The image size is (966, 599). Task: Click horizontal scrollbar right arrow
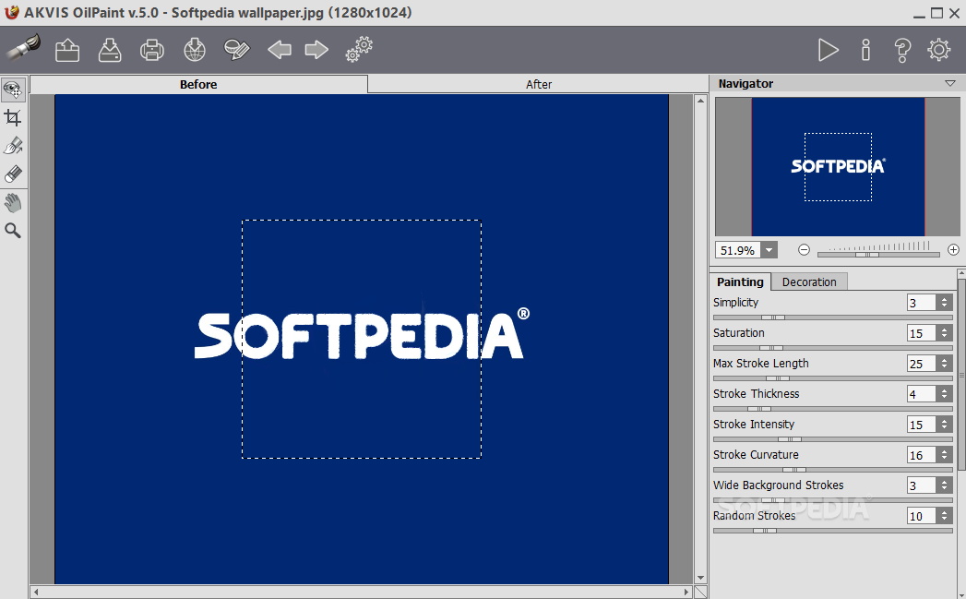pos(687,592)
